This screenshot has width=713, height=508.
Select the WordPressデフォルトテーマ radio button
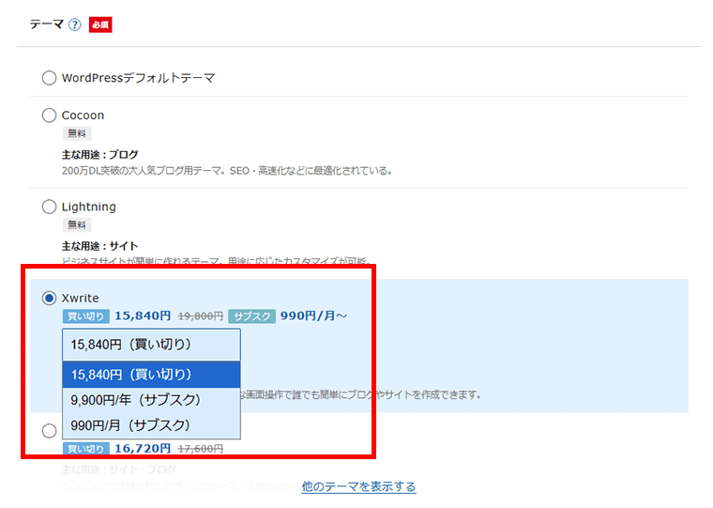click(x=49, y=78)
